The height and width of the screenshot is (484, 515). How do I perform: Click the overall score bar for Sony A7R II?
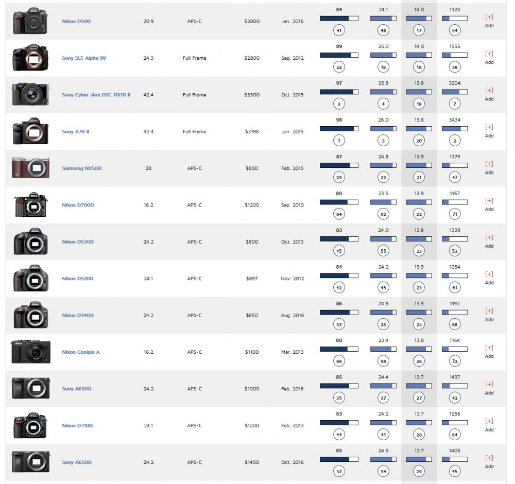[x=339, y=129]
